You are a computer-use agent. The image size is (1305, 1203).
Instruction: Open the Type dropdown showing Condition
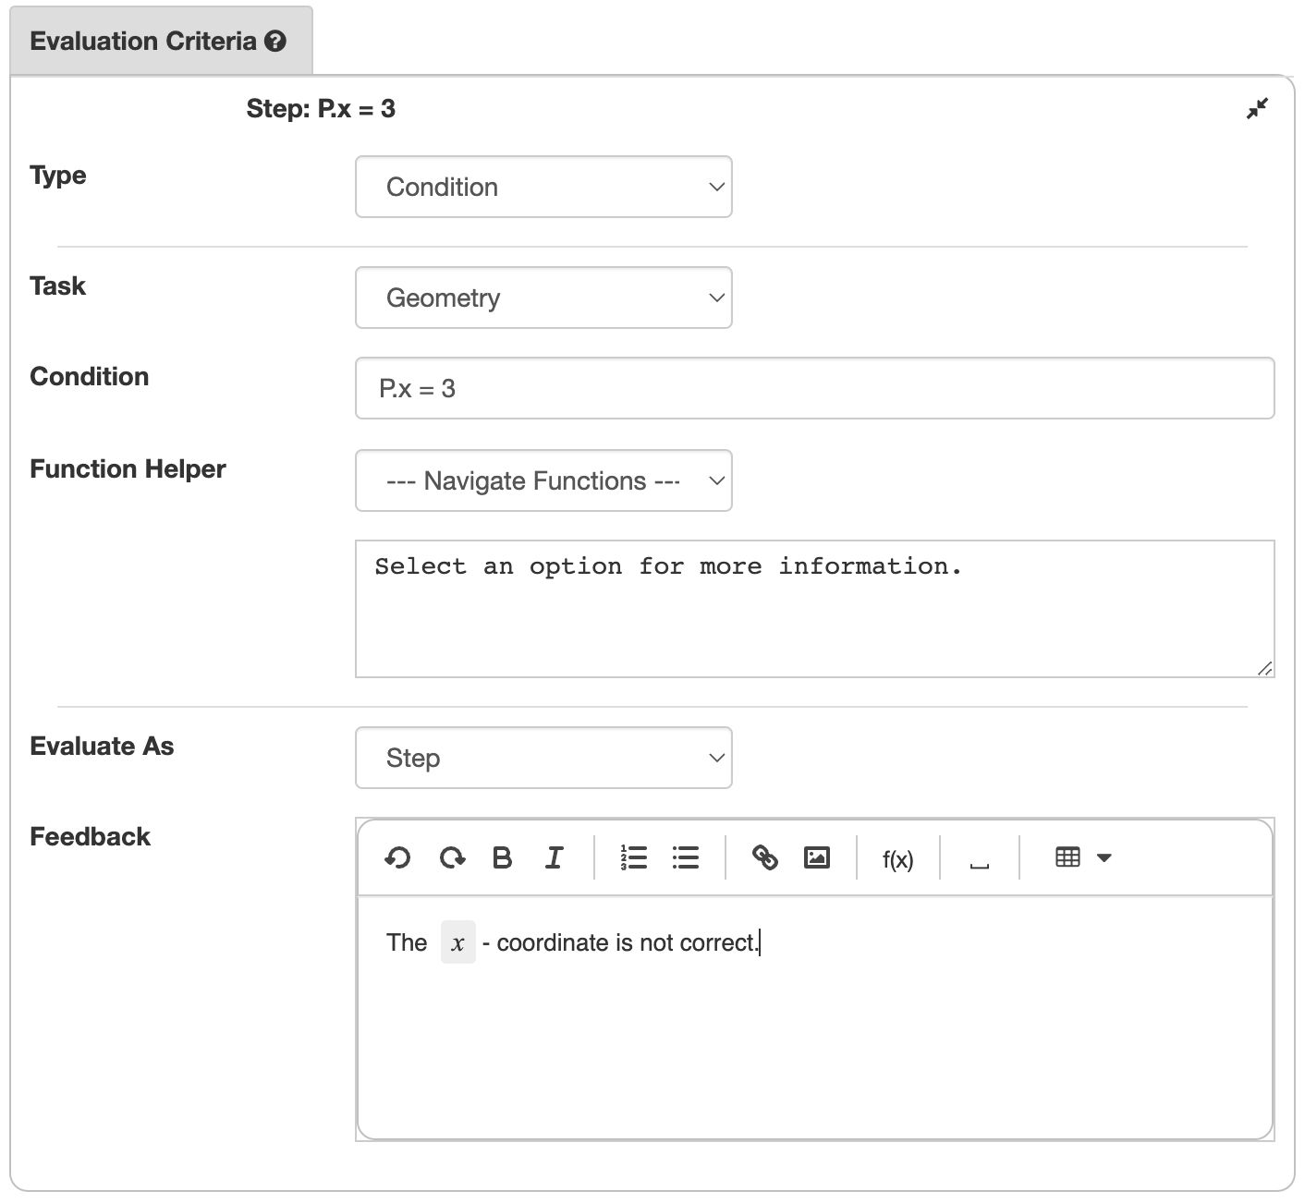[x=543, y=187]
